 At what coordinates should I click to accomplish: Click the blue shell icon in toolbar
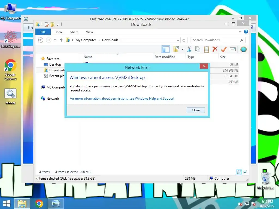[x=243, y=49]
